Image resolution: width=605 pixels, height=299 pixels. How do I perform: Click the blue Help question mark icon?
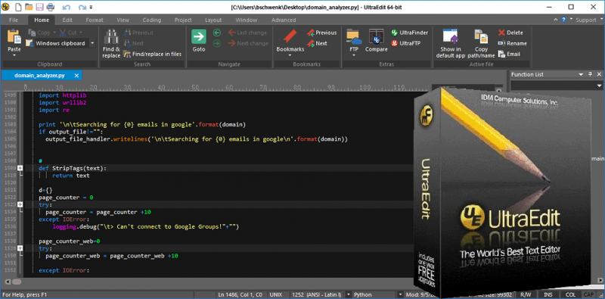tap(563, 20)
